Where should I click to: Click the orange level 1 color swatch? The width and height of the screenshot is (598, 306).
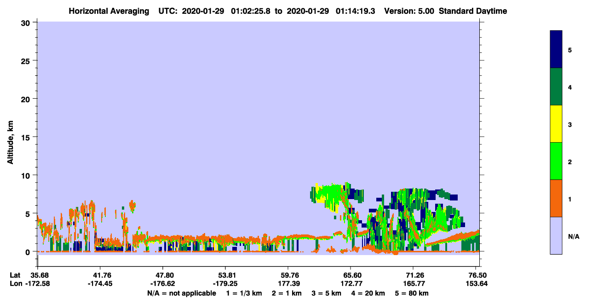[x=556, y=198]
